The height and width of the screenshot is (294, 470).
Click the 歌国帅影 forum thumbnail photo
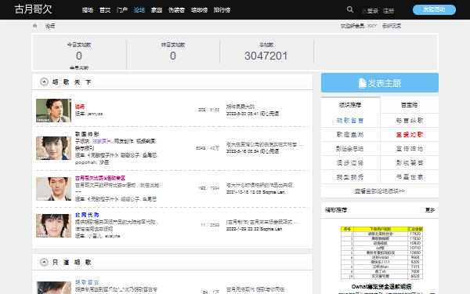point(53,148)
